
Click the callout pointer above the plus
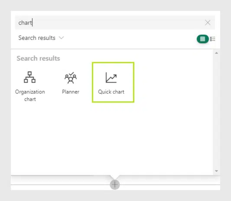(115, 177)
